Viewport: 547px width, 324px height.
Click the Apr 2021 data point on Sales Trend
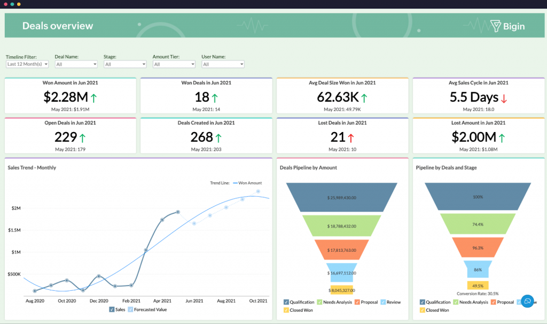pyautogui.click(x=162, y=219)
